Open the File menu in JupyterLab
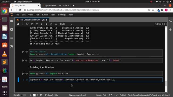 point(17,15)
